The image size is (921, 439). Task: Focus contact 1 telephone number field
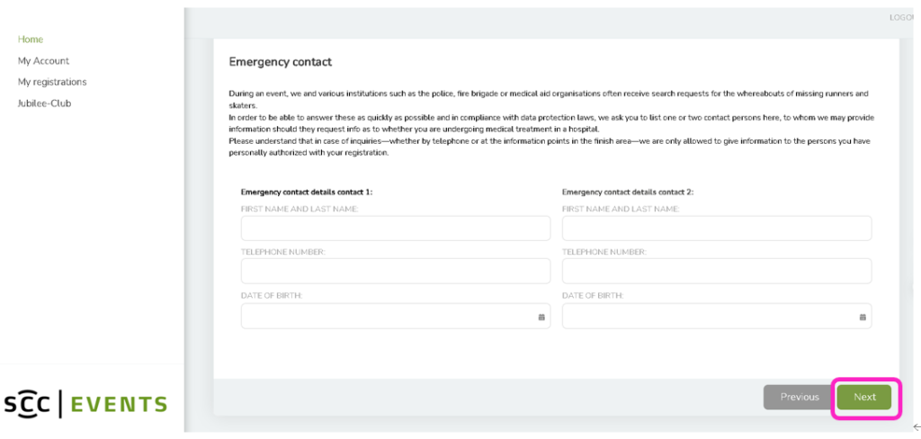click(396, 271)
